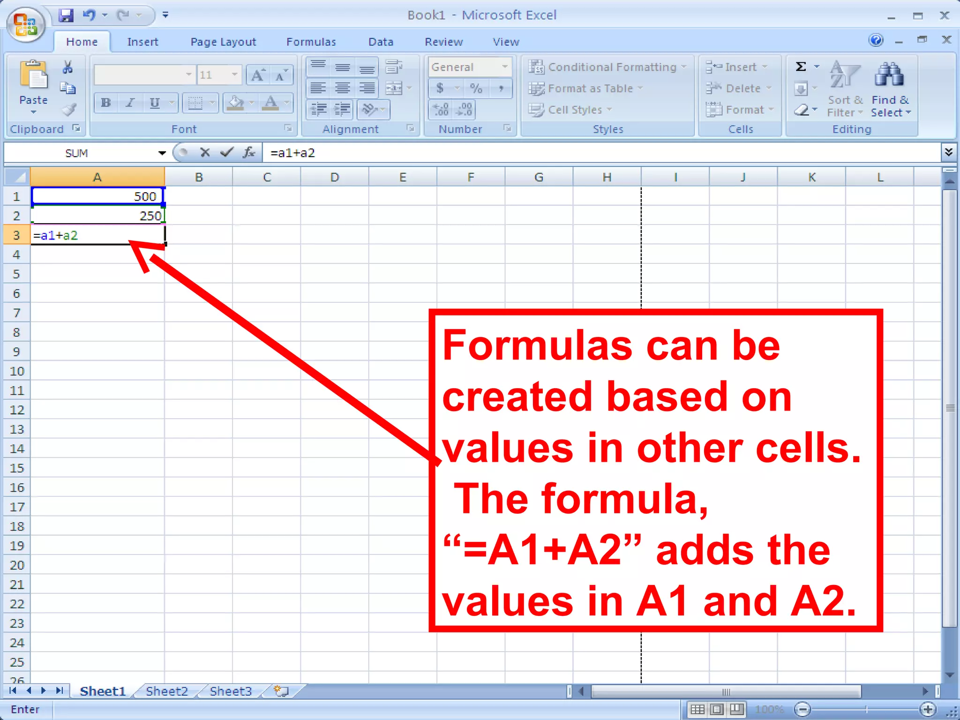Open the Page Layout tab
This screenshot has width=960, height=720.
[x=223, y=42]
